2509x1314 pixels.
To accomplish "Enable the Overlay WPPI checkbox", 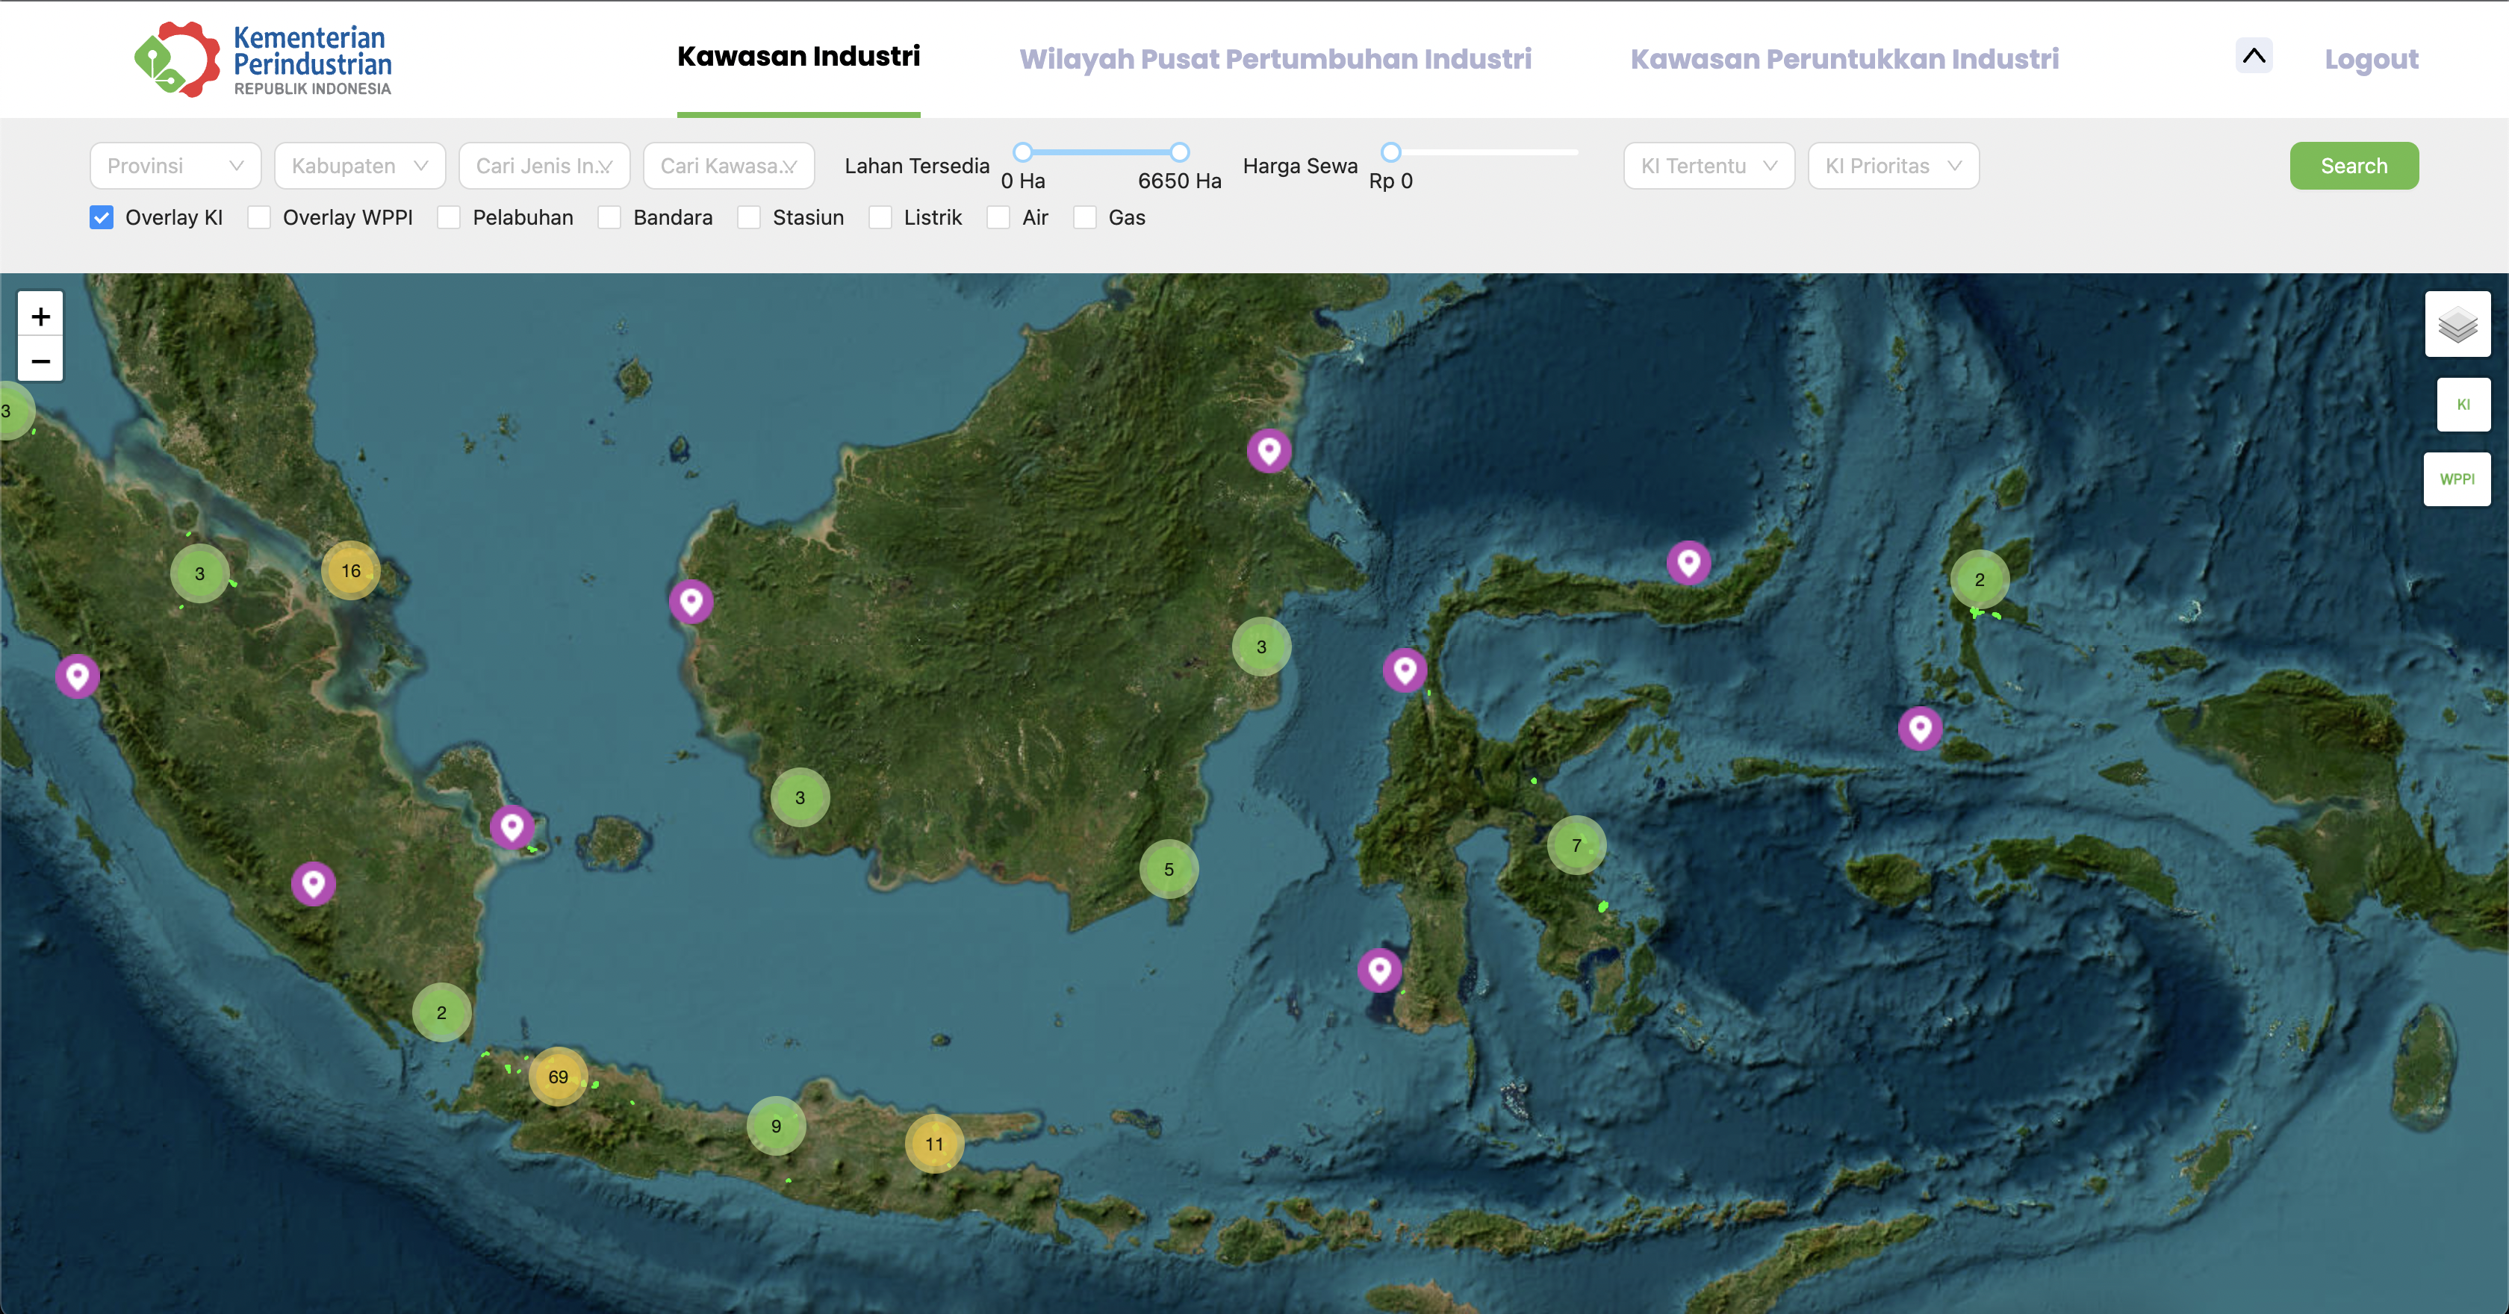I will point(259,217).
